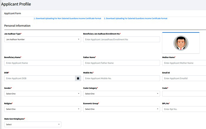206x129 pixels.
Task: Focus the BPL No input field
Action: 184,109
